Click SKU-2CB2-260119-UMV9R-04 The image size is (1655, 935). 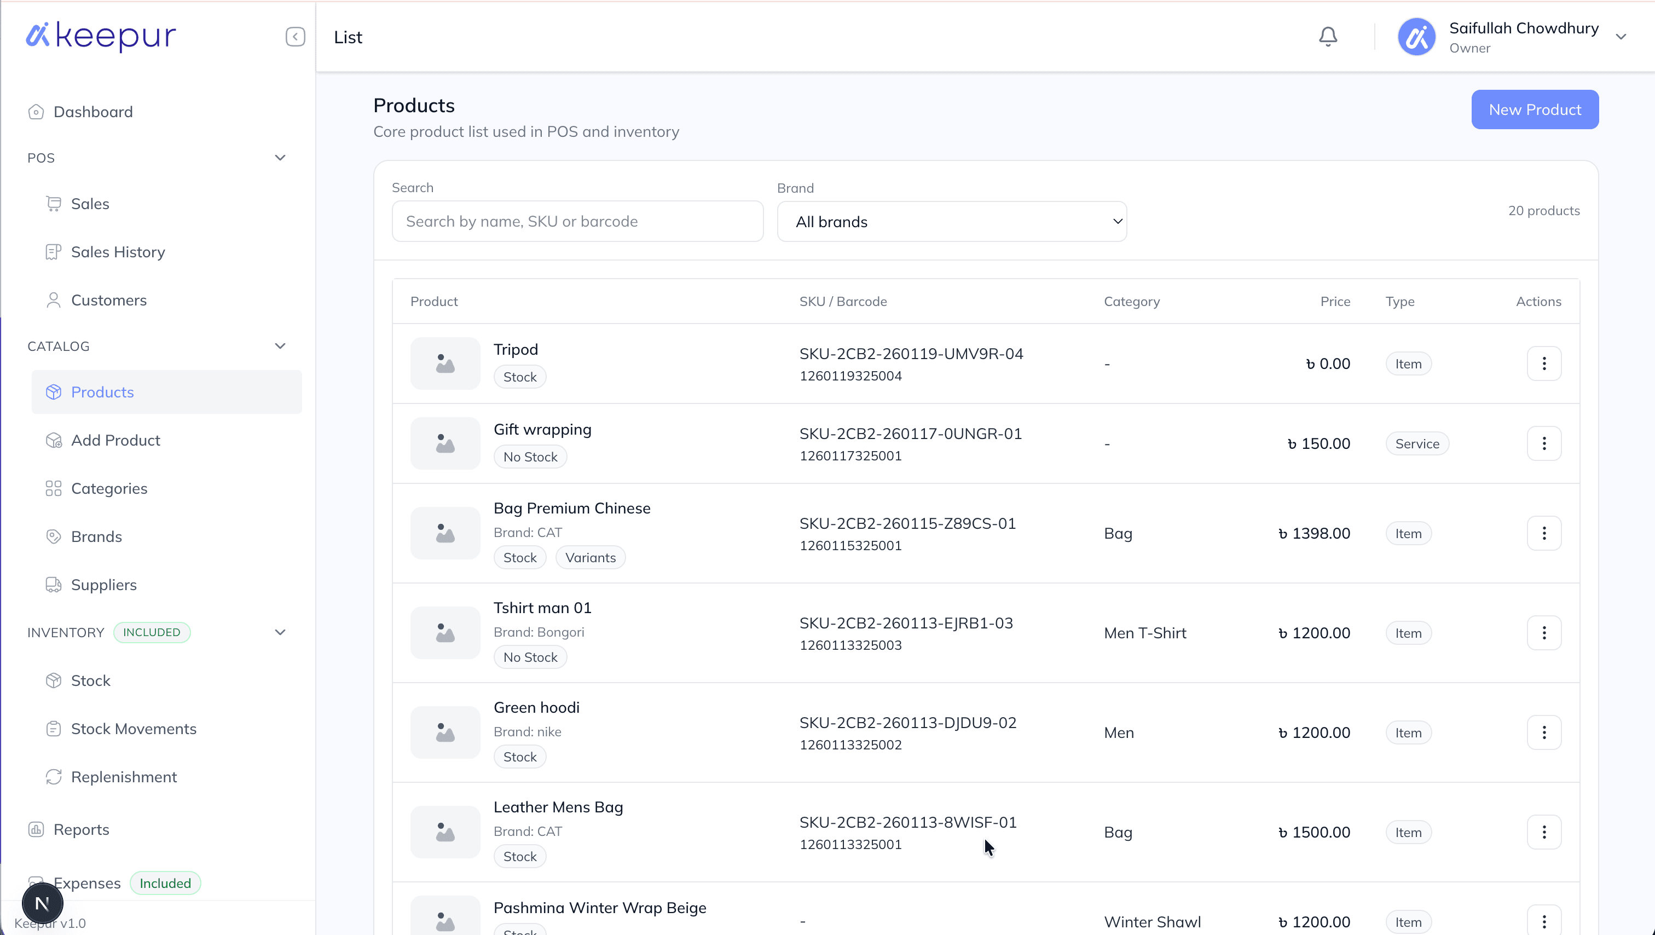click(x=911, y=354)
